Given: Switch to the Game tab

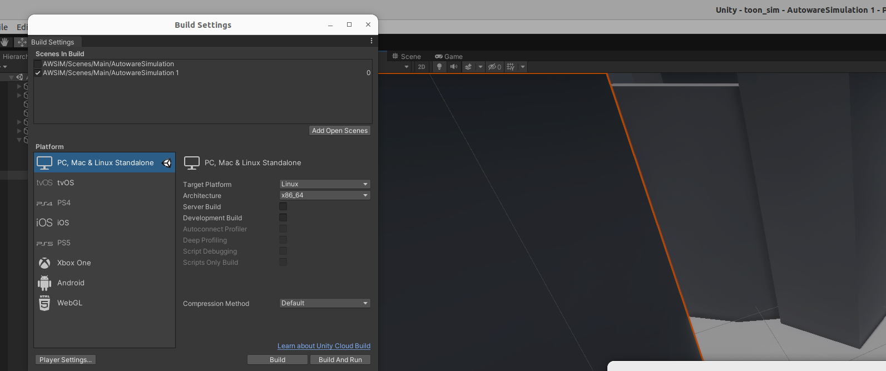Looking at the screenshot, I should point(449,56).
